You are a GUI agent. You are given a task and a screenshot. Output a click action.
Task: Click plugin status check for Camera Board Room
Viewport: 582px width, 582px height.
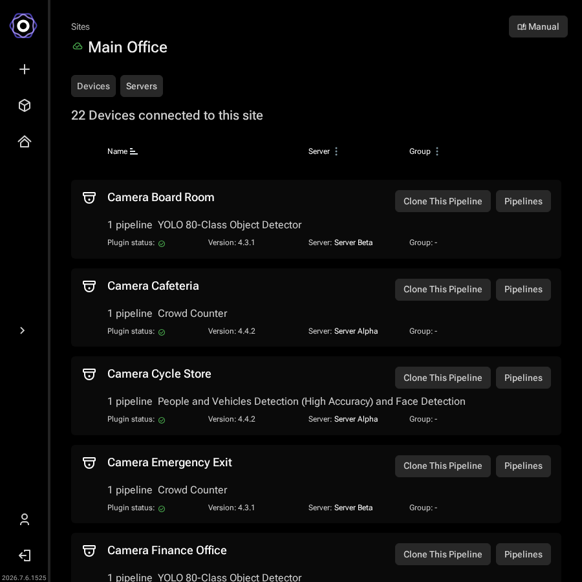click(162, 244)
